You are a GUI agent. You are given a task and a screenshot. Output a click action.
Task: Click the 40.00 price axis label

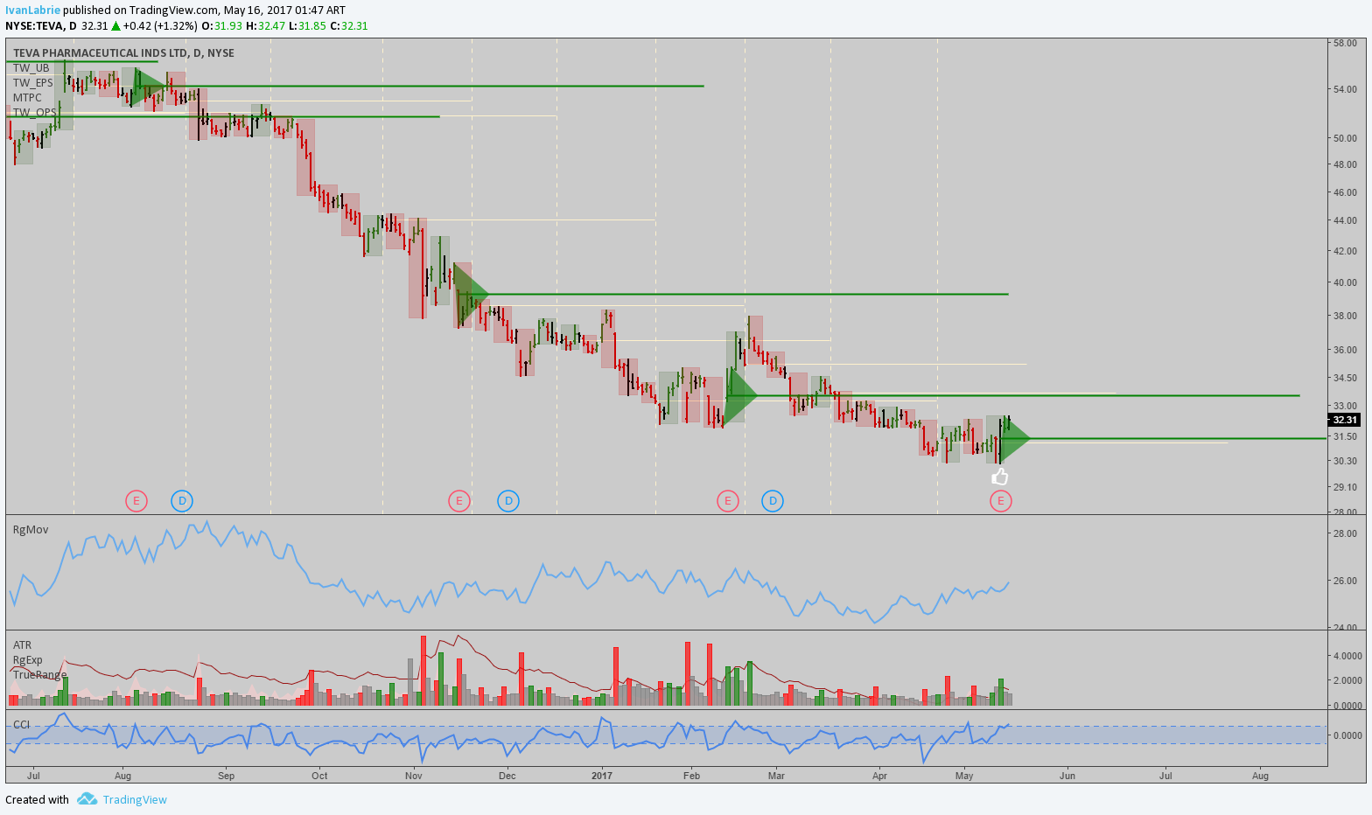1345,282
